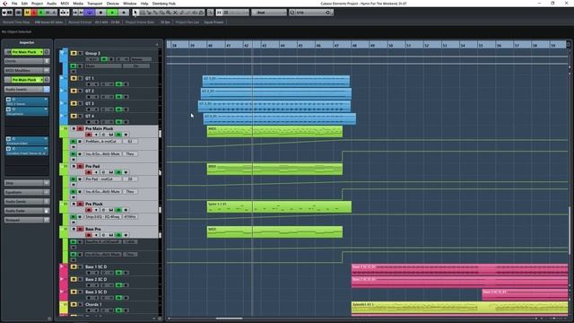
Task: Click the Record transport button
Action: coord(124,13)
